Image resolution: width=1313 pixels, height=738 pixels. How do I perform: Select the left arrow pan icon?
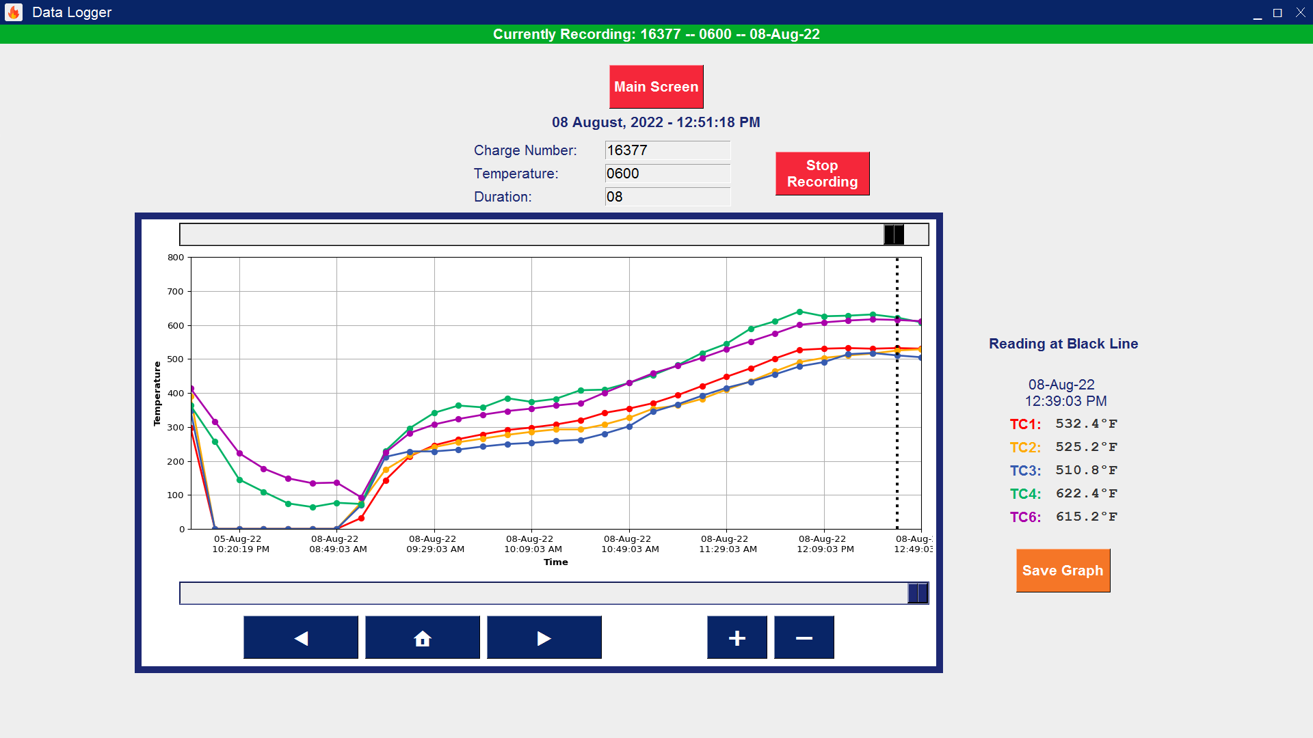click(300, 637)
